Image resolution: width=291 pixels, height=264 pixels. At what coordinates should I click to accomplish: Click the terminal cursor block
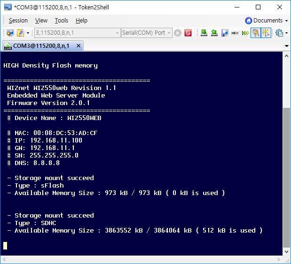click(5, 246)
